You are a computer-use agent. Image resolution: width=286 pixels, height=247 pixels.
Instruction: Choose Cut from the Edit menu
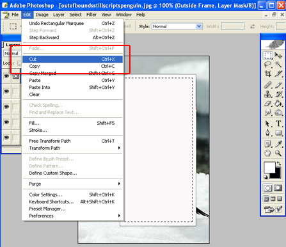(72, 59)
